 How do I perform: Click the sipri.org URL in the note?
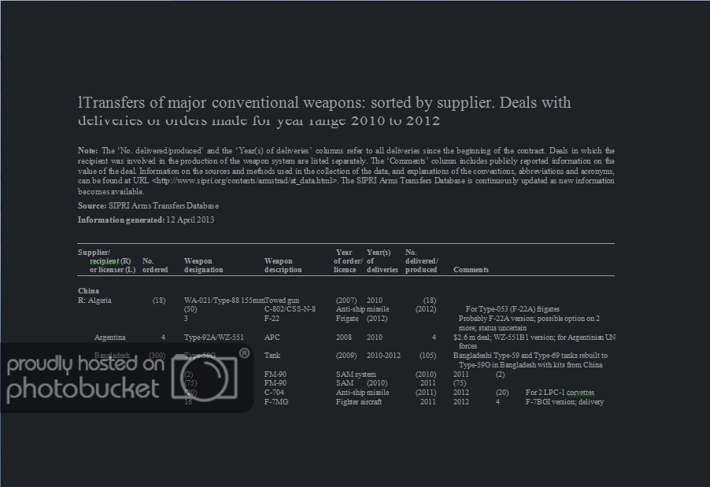[245, 181]
